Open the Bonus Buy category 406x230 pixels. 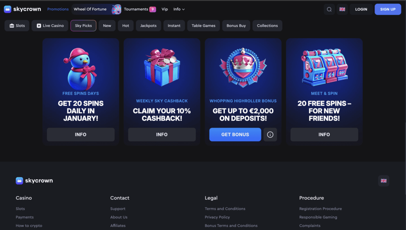click(236, 26)
